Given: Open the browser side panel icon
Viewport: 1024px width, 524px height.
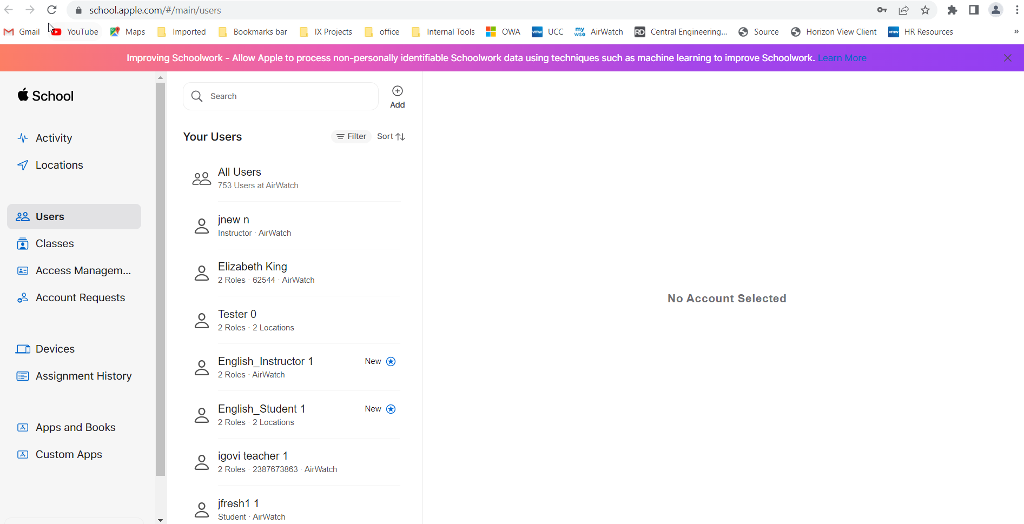Looking at the screenshot, I should pyautogui.click(x=974, y=10).
